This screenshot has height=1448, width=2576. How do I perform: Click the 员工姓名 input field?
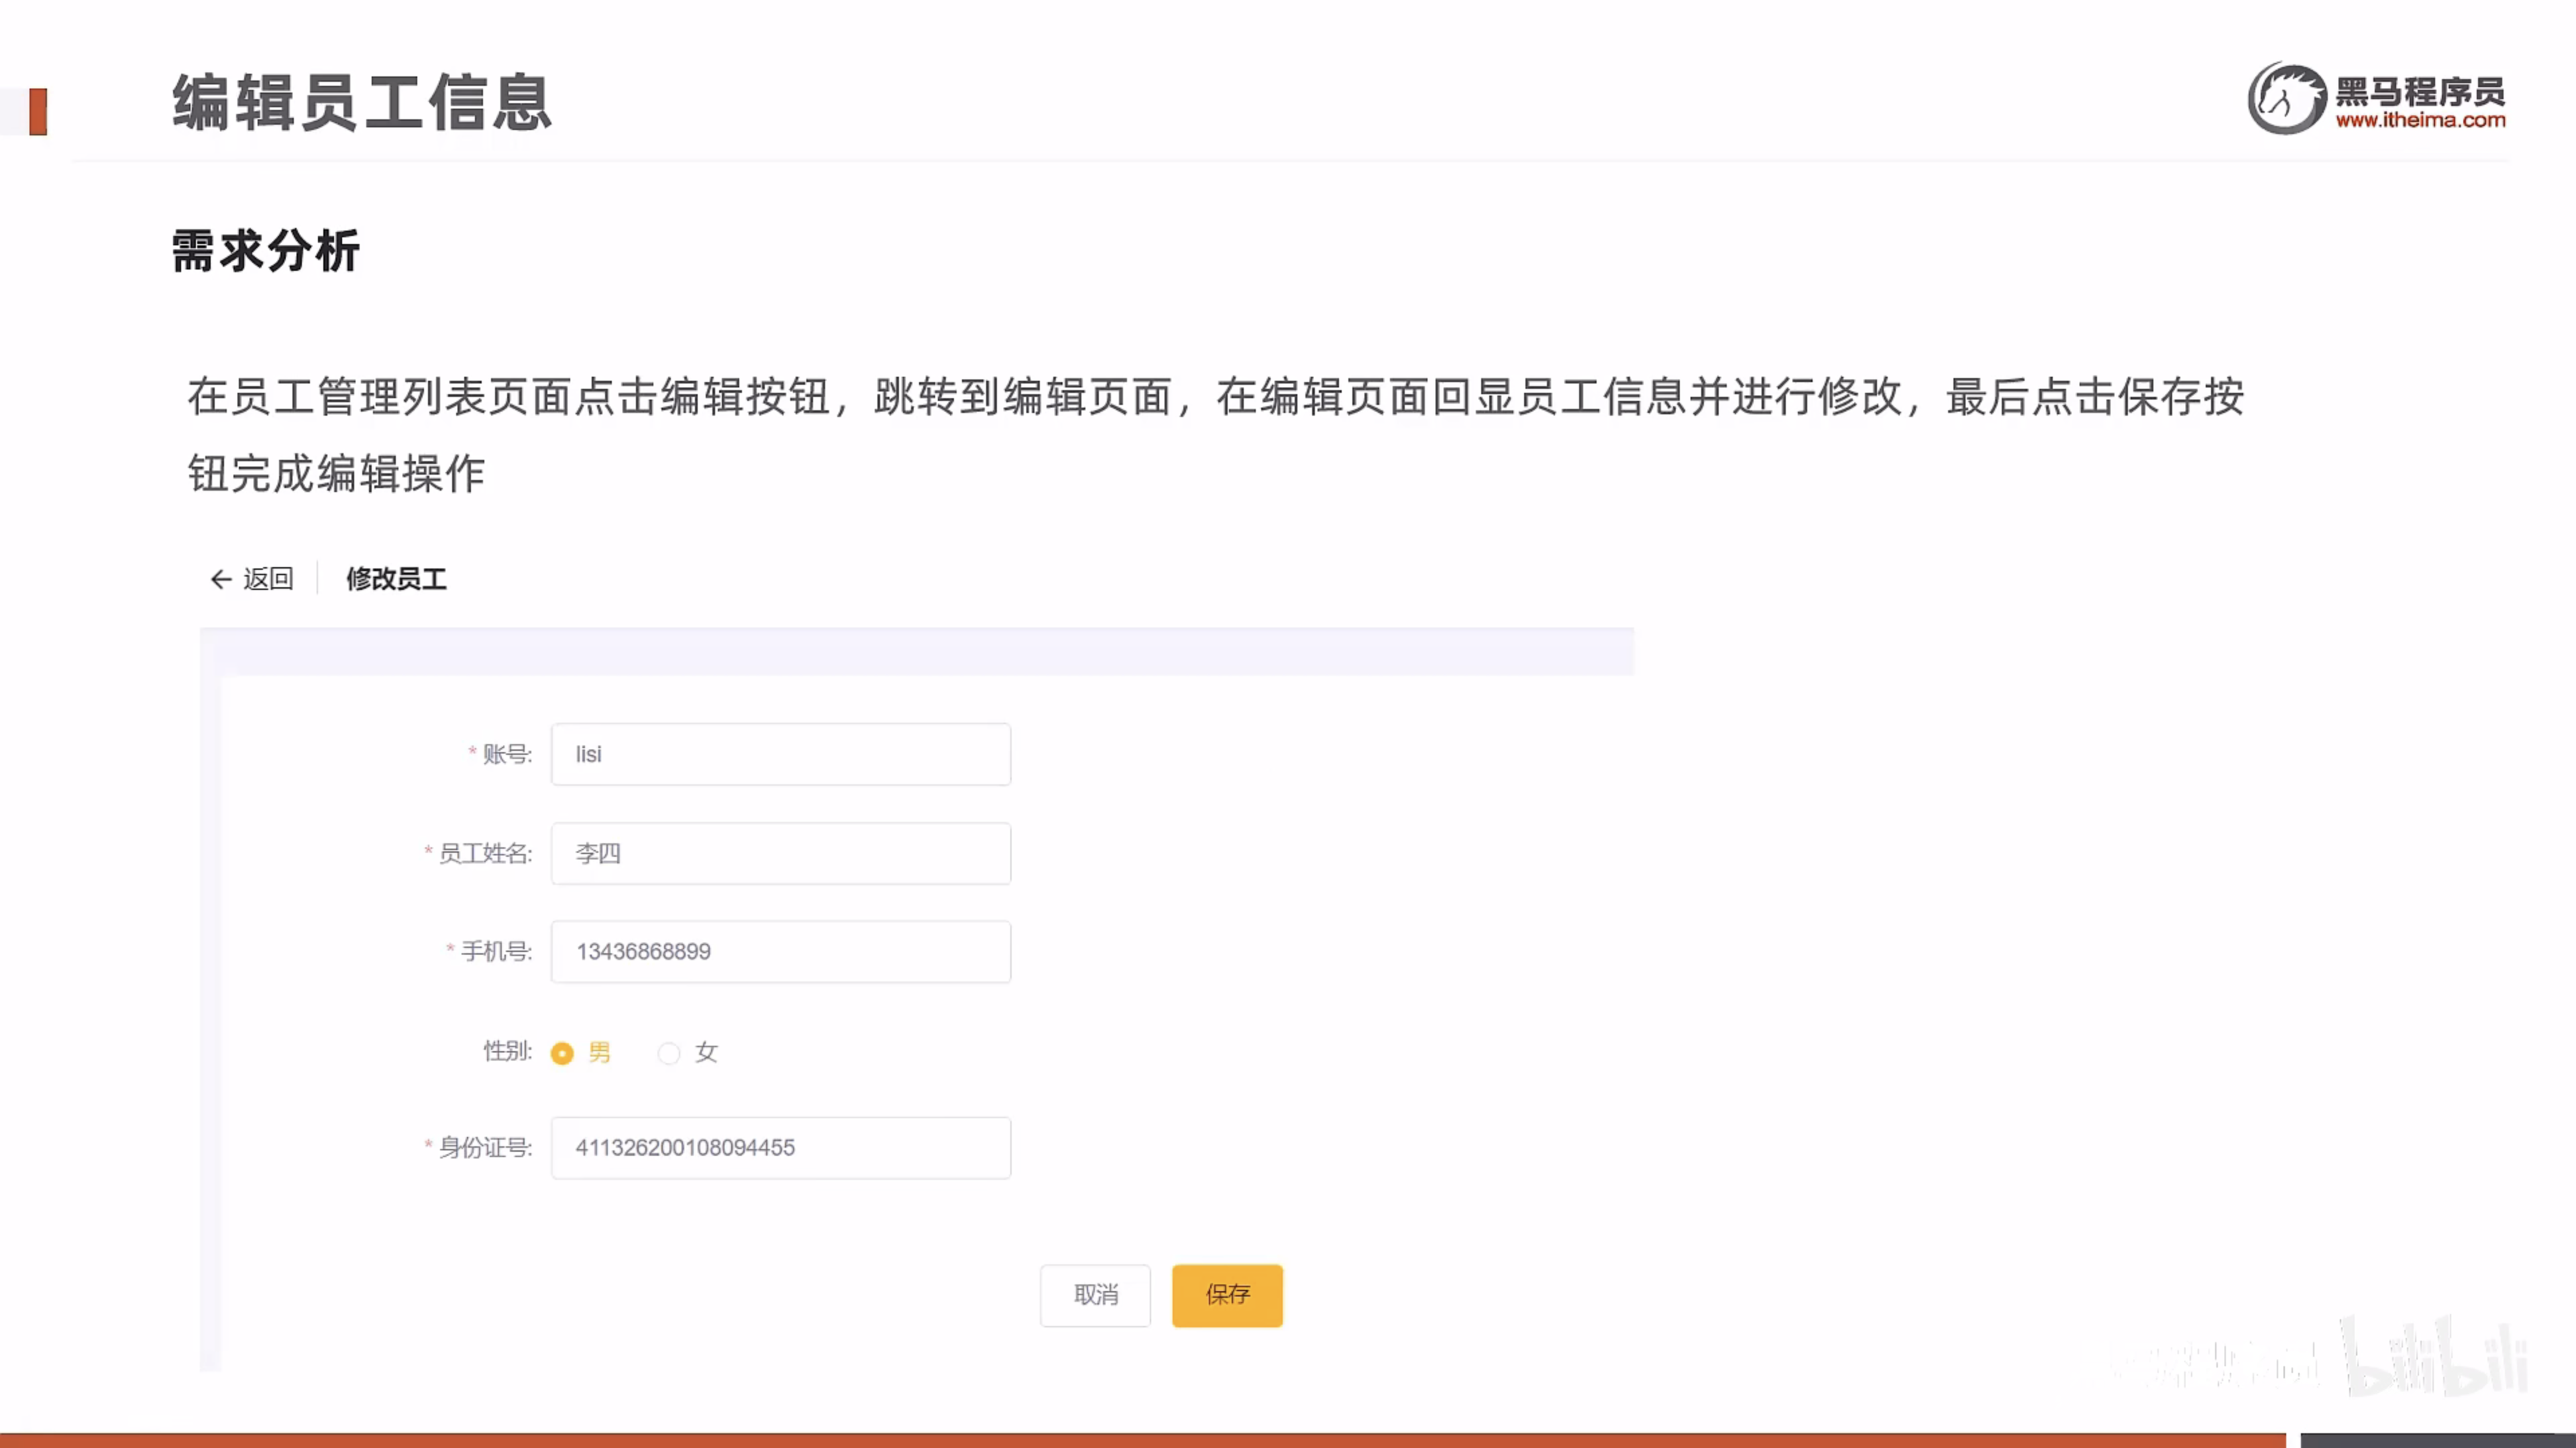[780, 853]
